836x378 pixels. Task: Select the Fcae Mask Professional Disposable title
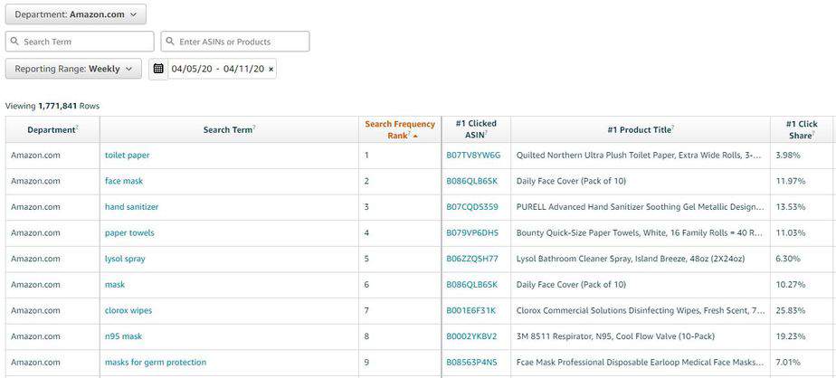click(641, 363)
